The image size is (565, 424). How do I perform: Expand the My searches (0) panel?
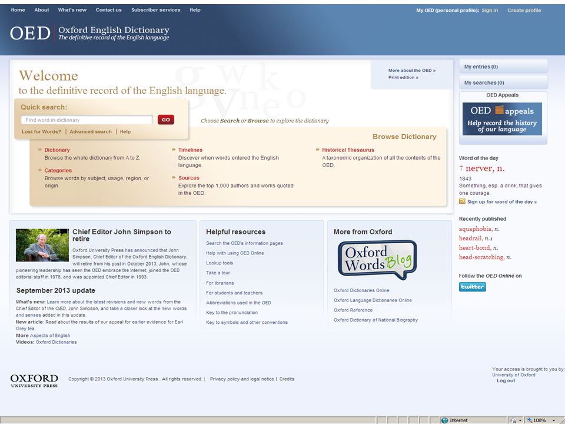[x=503, y=82]
